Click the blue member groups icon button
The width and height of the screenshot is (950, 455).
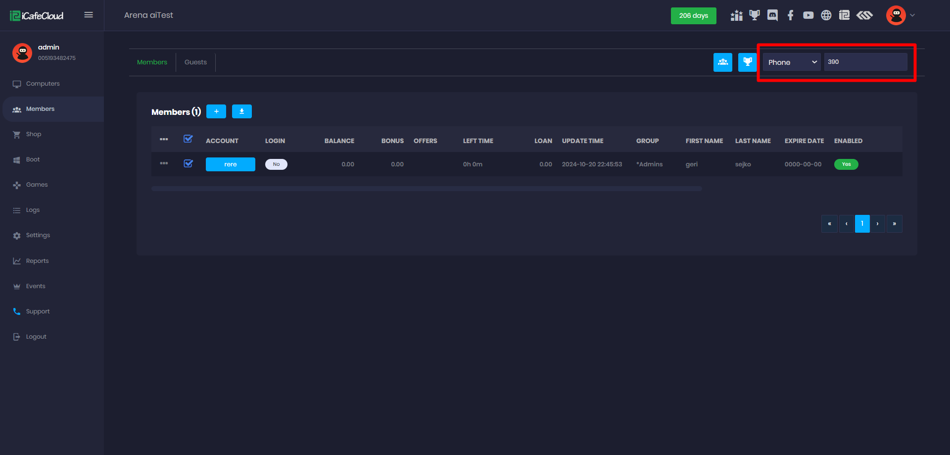[x=722, y=62]
